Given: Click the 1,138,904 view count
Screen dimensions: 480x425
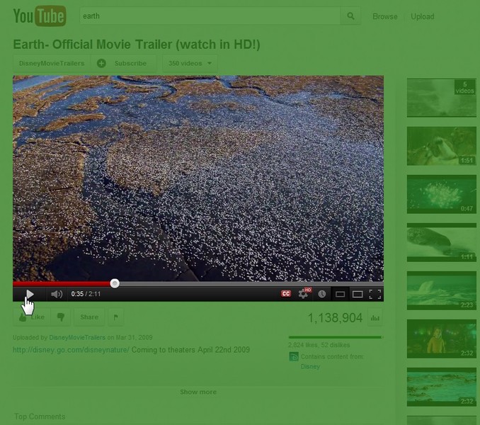Looking at the screenshot, I should tap(335, 318).
